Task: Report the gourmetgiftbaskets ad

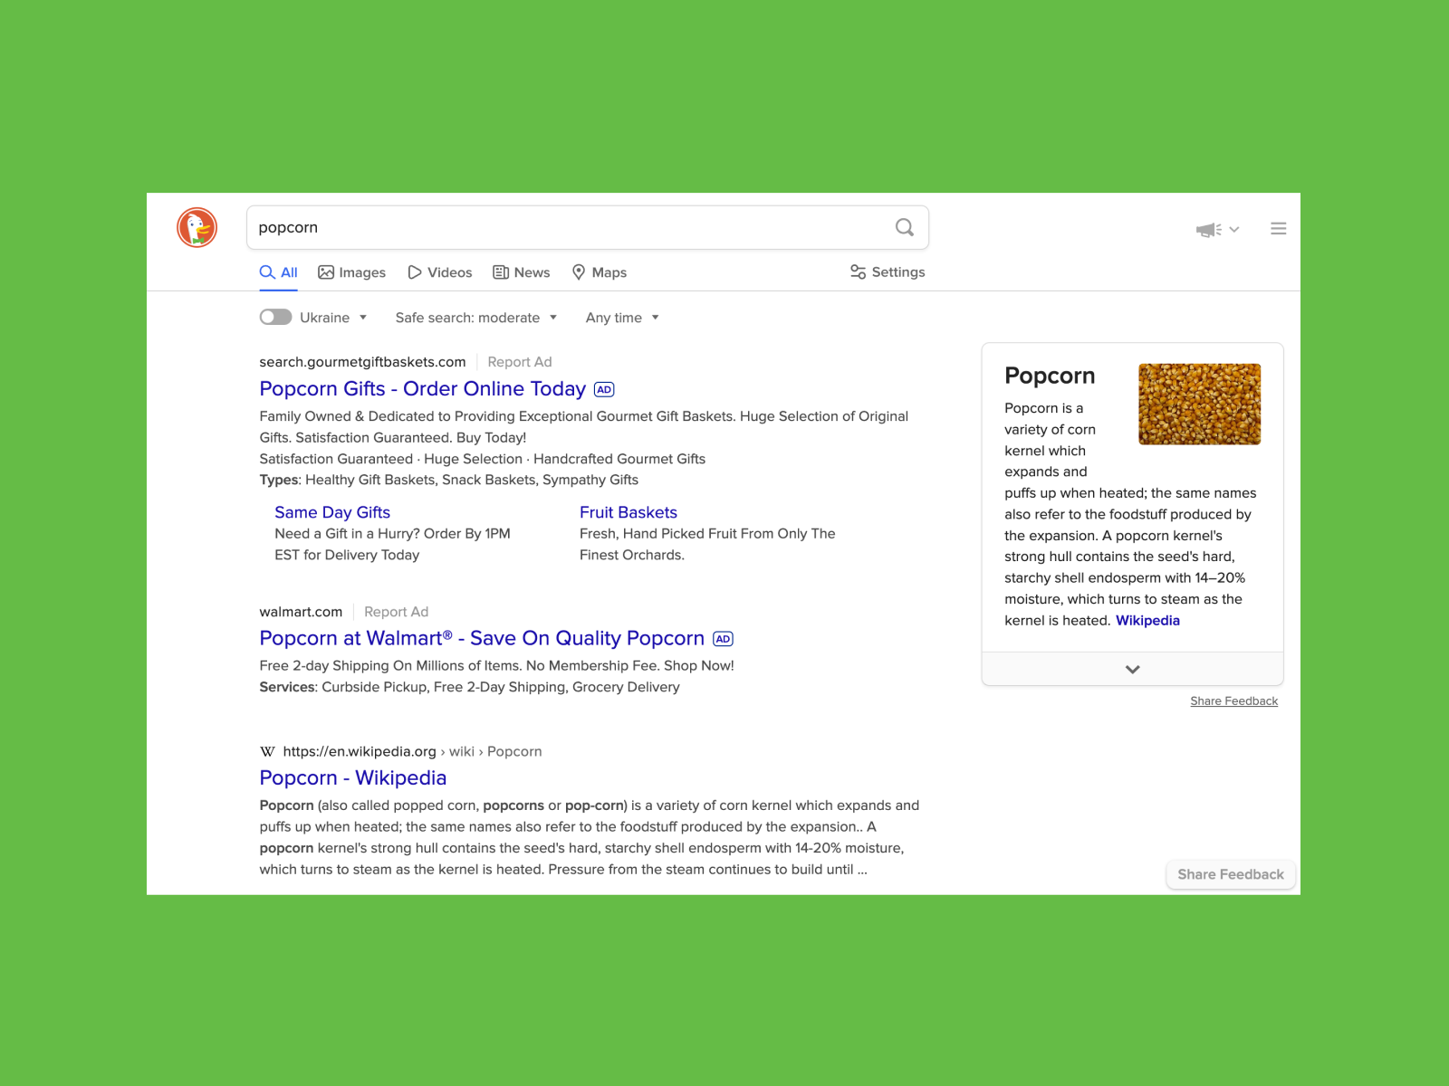Action: pos(520,362)
